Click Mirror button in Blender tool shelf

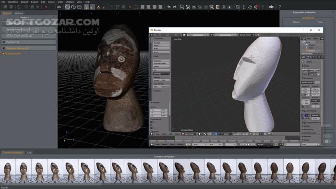tap(161, 52)
